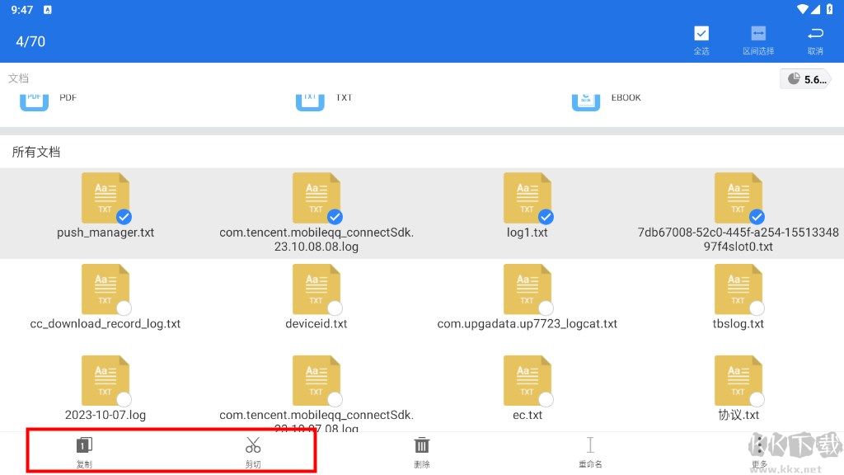
Task: Tap the 协议.txt file thumbnail
Action: pos(738,380)
